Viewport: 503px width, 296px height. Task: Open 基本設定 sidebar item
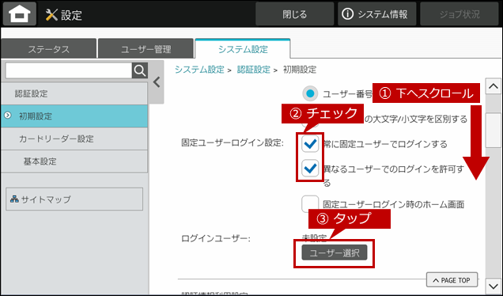[74, 161]
